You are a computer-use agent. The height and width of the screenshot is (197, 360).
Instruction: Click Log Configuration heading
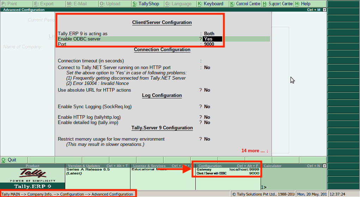coord(162,95)
